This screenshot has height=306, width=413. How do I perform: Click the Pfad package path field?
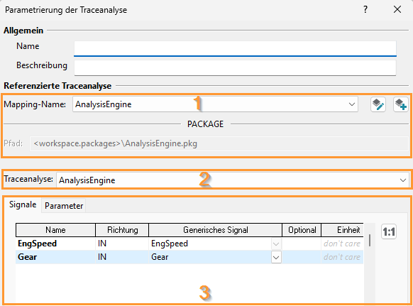[219, 143]
